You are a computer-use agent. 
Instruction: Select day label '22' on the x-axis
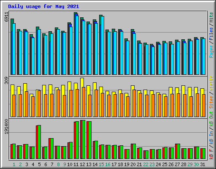click(x=146, y=164)
